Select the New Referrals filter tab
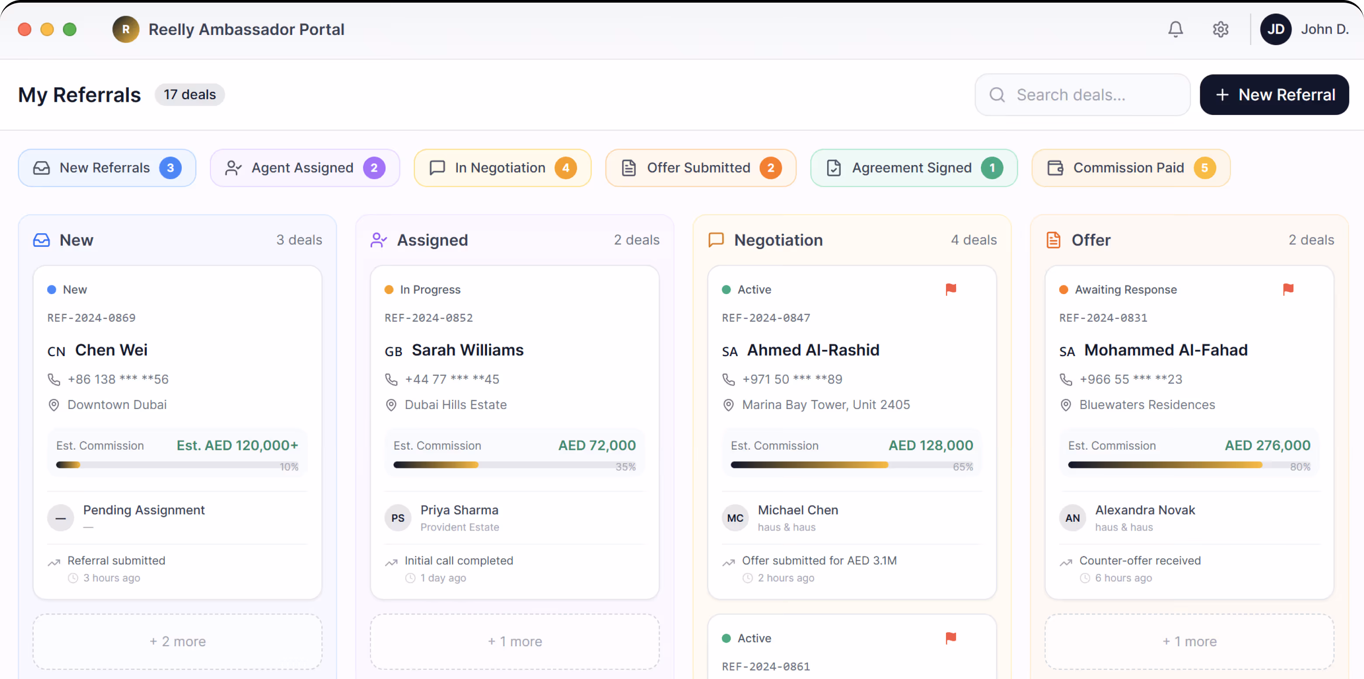Viewport: 1364px width, 679px height. click(107, 168)
